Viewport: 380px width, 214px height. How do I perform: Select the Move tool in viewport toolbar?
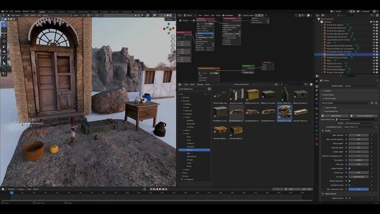(x=4, y=36)
